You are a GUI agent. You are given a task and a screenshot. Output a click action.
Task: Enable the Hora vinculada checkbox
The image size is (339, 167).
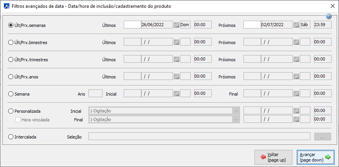[x=18, y=120]
